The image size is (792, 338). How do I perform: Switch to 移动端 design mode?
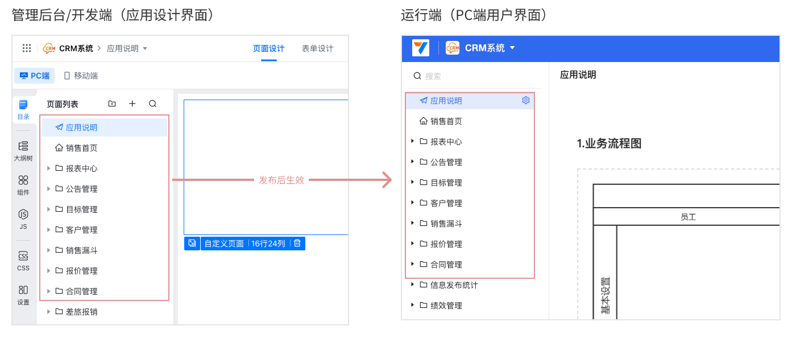(x=81, y=76)
